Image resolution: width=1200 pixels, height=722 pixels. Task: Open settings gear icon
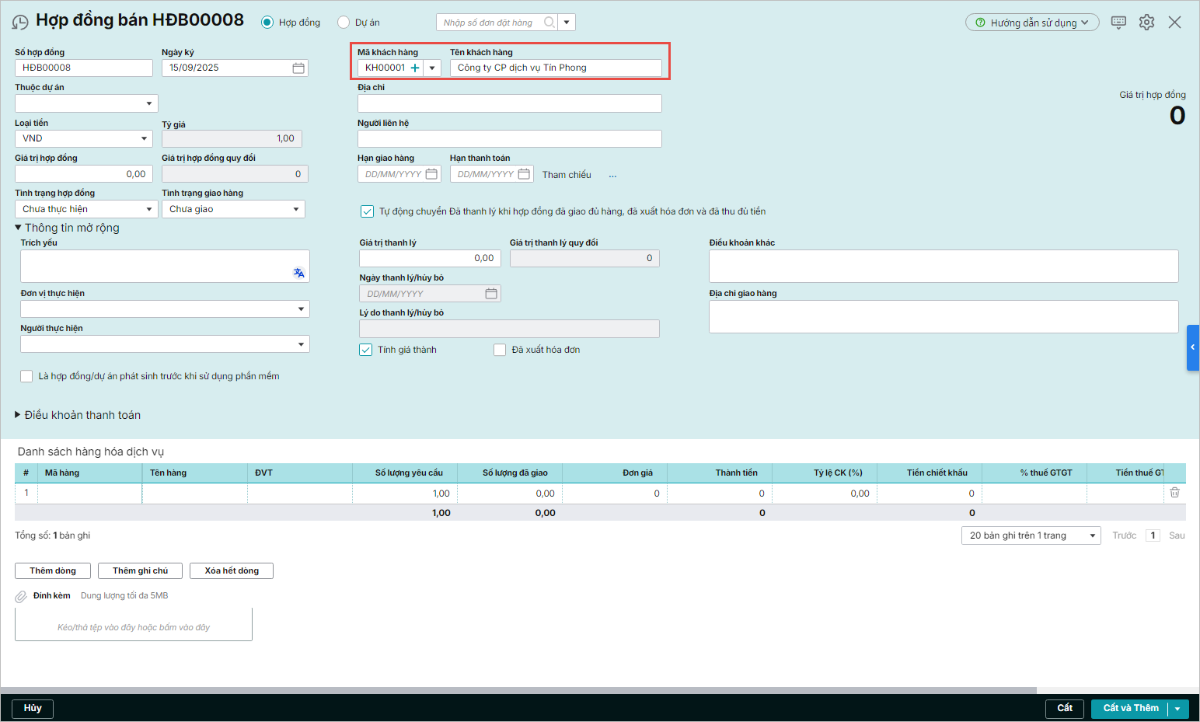tap(1146, 23)
